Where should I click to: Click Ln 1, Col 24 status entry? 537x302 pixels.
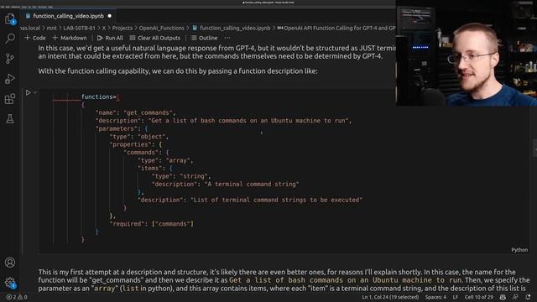point(390,297)
